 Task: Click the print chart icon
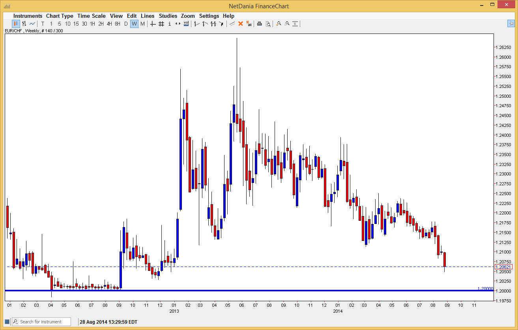[259, 24]
